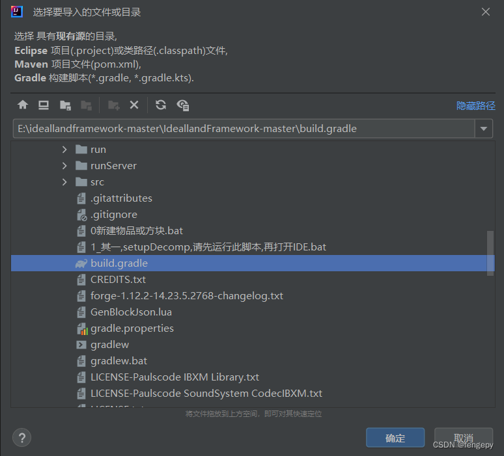Screen dimensions: 504x456
Task: Select the runServer folder row
Action: pos(253,166)
